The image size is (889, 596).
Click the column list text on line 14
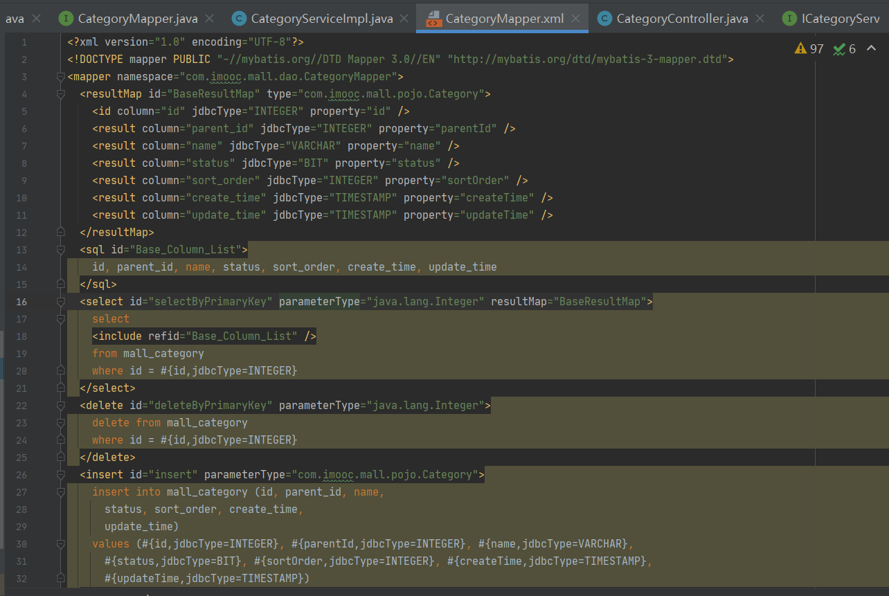coord(294,267)
